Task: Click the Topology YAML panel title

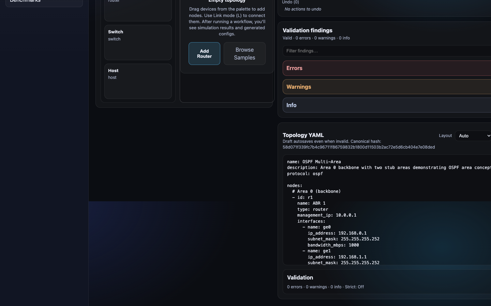Action: click(x=303, y=135)
